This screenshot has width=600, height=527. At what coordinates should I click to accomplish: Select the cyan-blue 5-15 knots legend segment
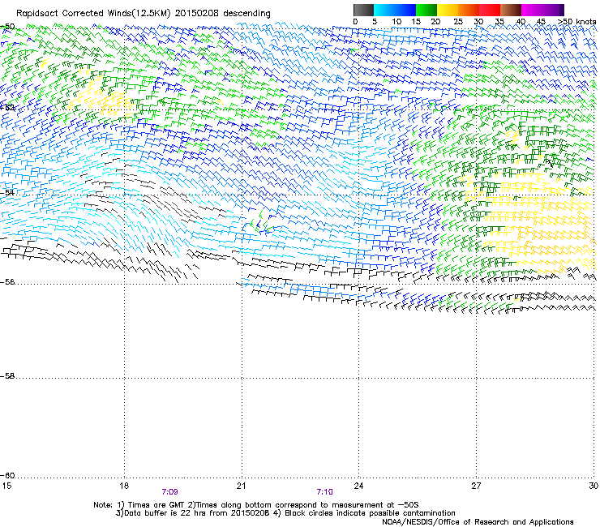(395, 10)
